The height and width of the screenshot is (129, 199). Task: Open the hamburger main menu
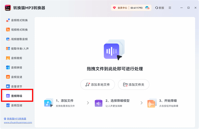point(170,8)
